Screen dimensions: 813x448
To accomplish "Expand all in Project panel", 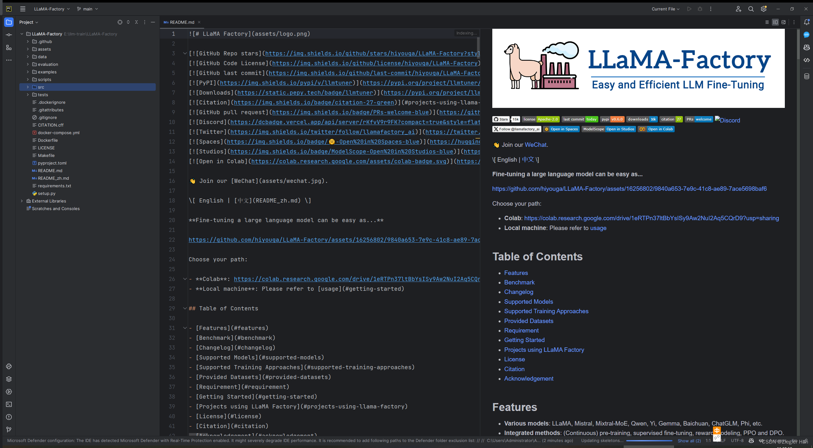I will [128, 22].
